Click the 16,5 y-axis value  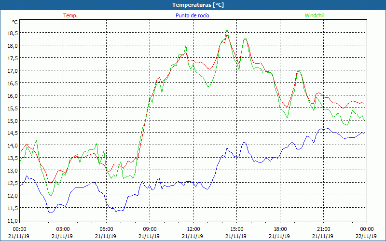(x=13, y=83)
